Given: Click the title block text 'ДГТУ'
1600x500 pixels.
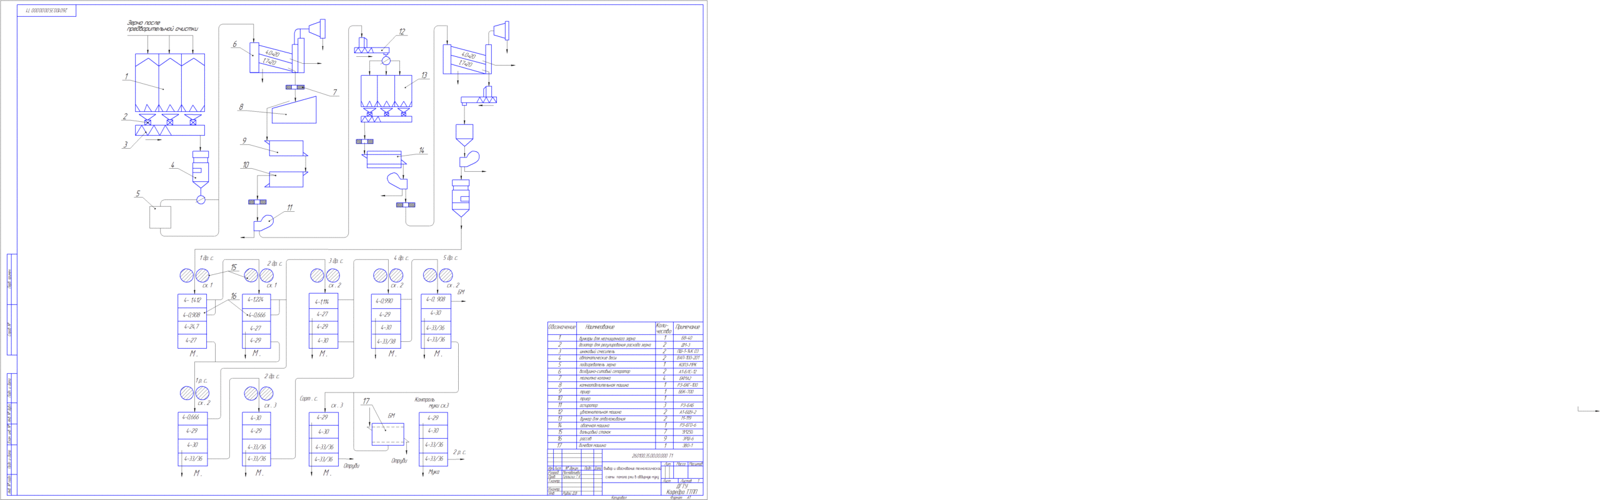Looking at the screenshot, I should tap(682, 486).
